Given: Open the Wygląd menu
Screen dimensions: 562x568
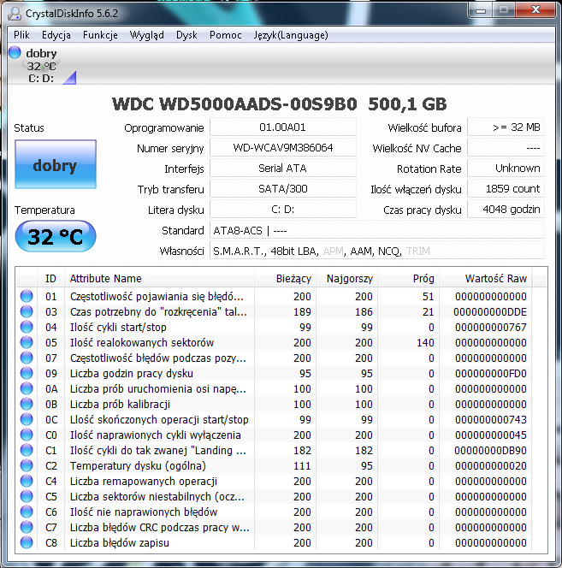Looking at the screenshot, I should tap(147, 35).
